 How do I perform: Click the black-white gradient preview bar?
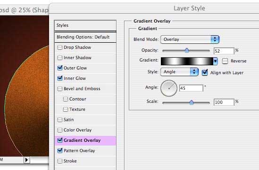[187, 61]
